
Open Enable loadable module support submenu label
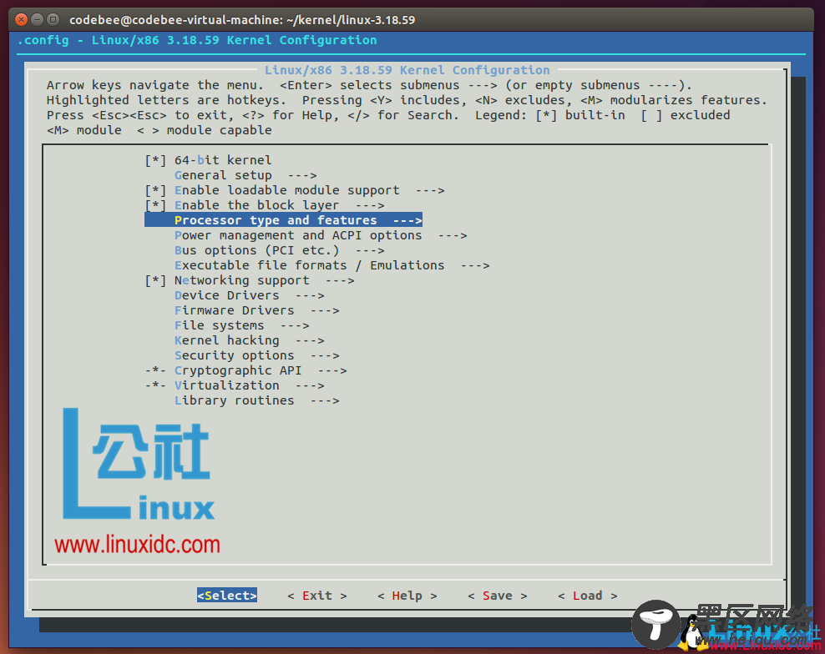pyautogui.click(x=286, y=190)
